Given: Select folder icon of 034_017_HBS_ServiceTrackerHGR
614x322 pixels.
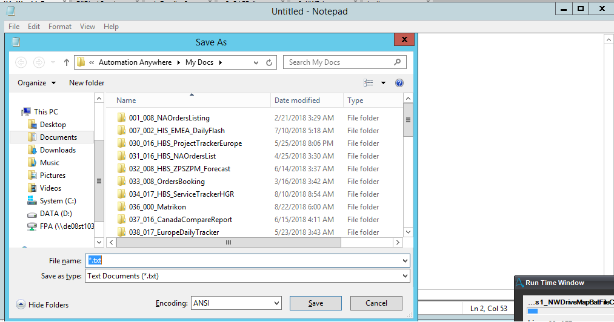Looking at the screenshot, I should point(121,194).
